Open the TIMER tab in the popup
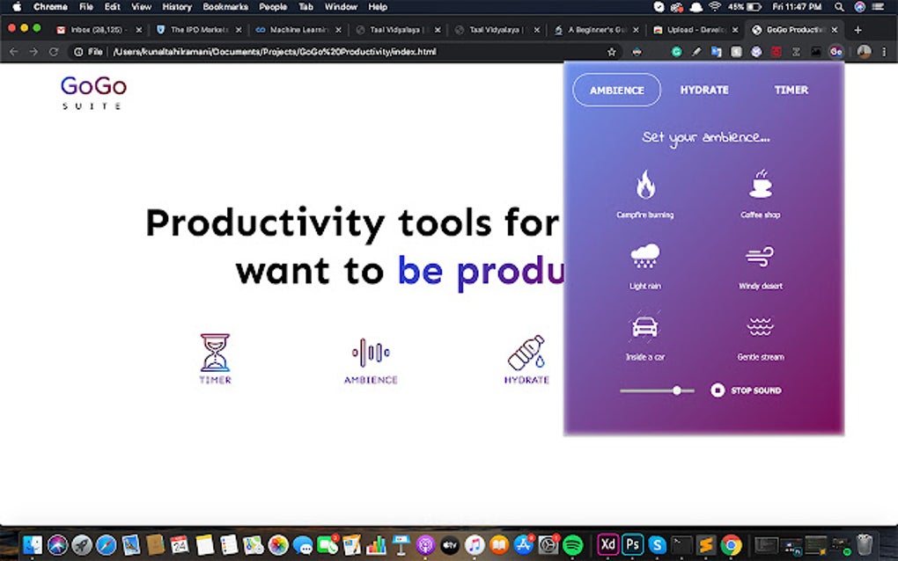Viewport: 898px width, 561px height. click(790, 90)
